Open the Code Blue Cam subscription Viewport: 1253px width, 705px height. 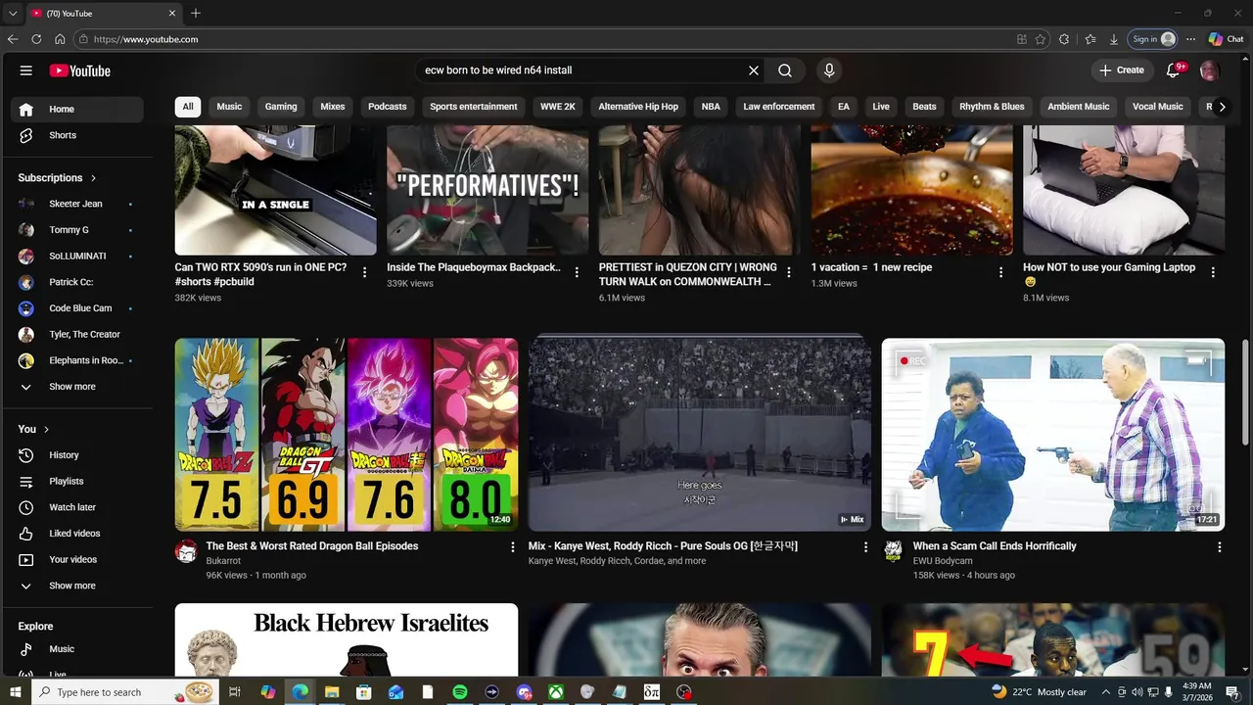coord(79,308)
